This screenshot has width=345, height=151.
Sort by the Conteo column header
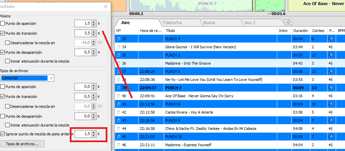[319, 31]
